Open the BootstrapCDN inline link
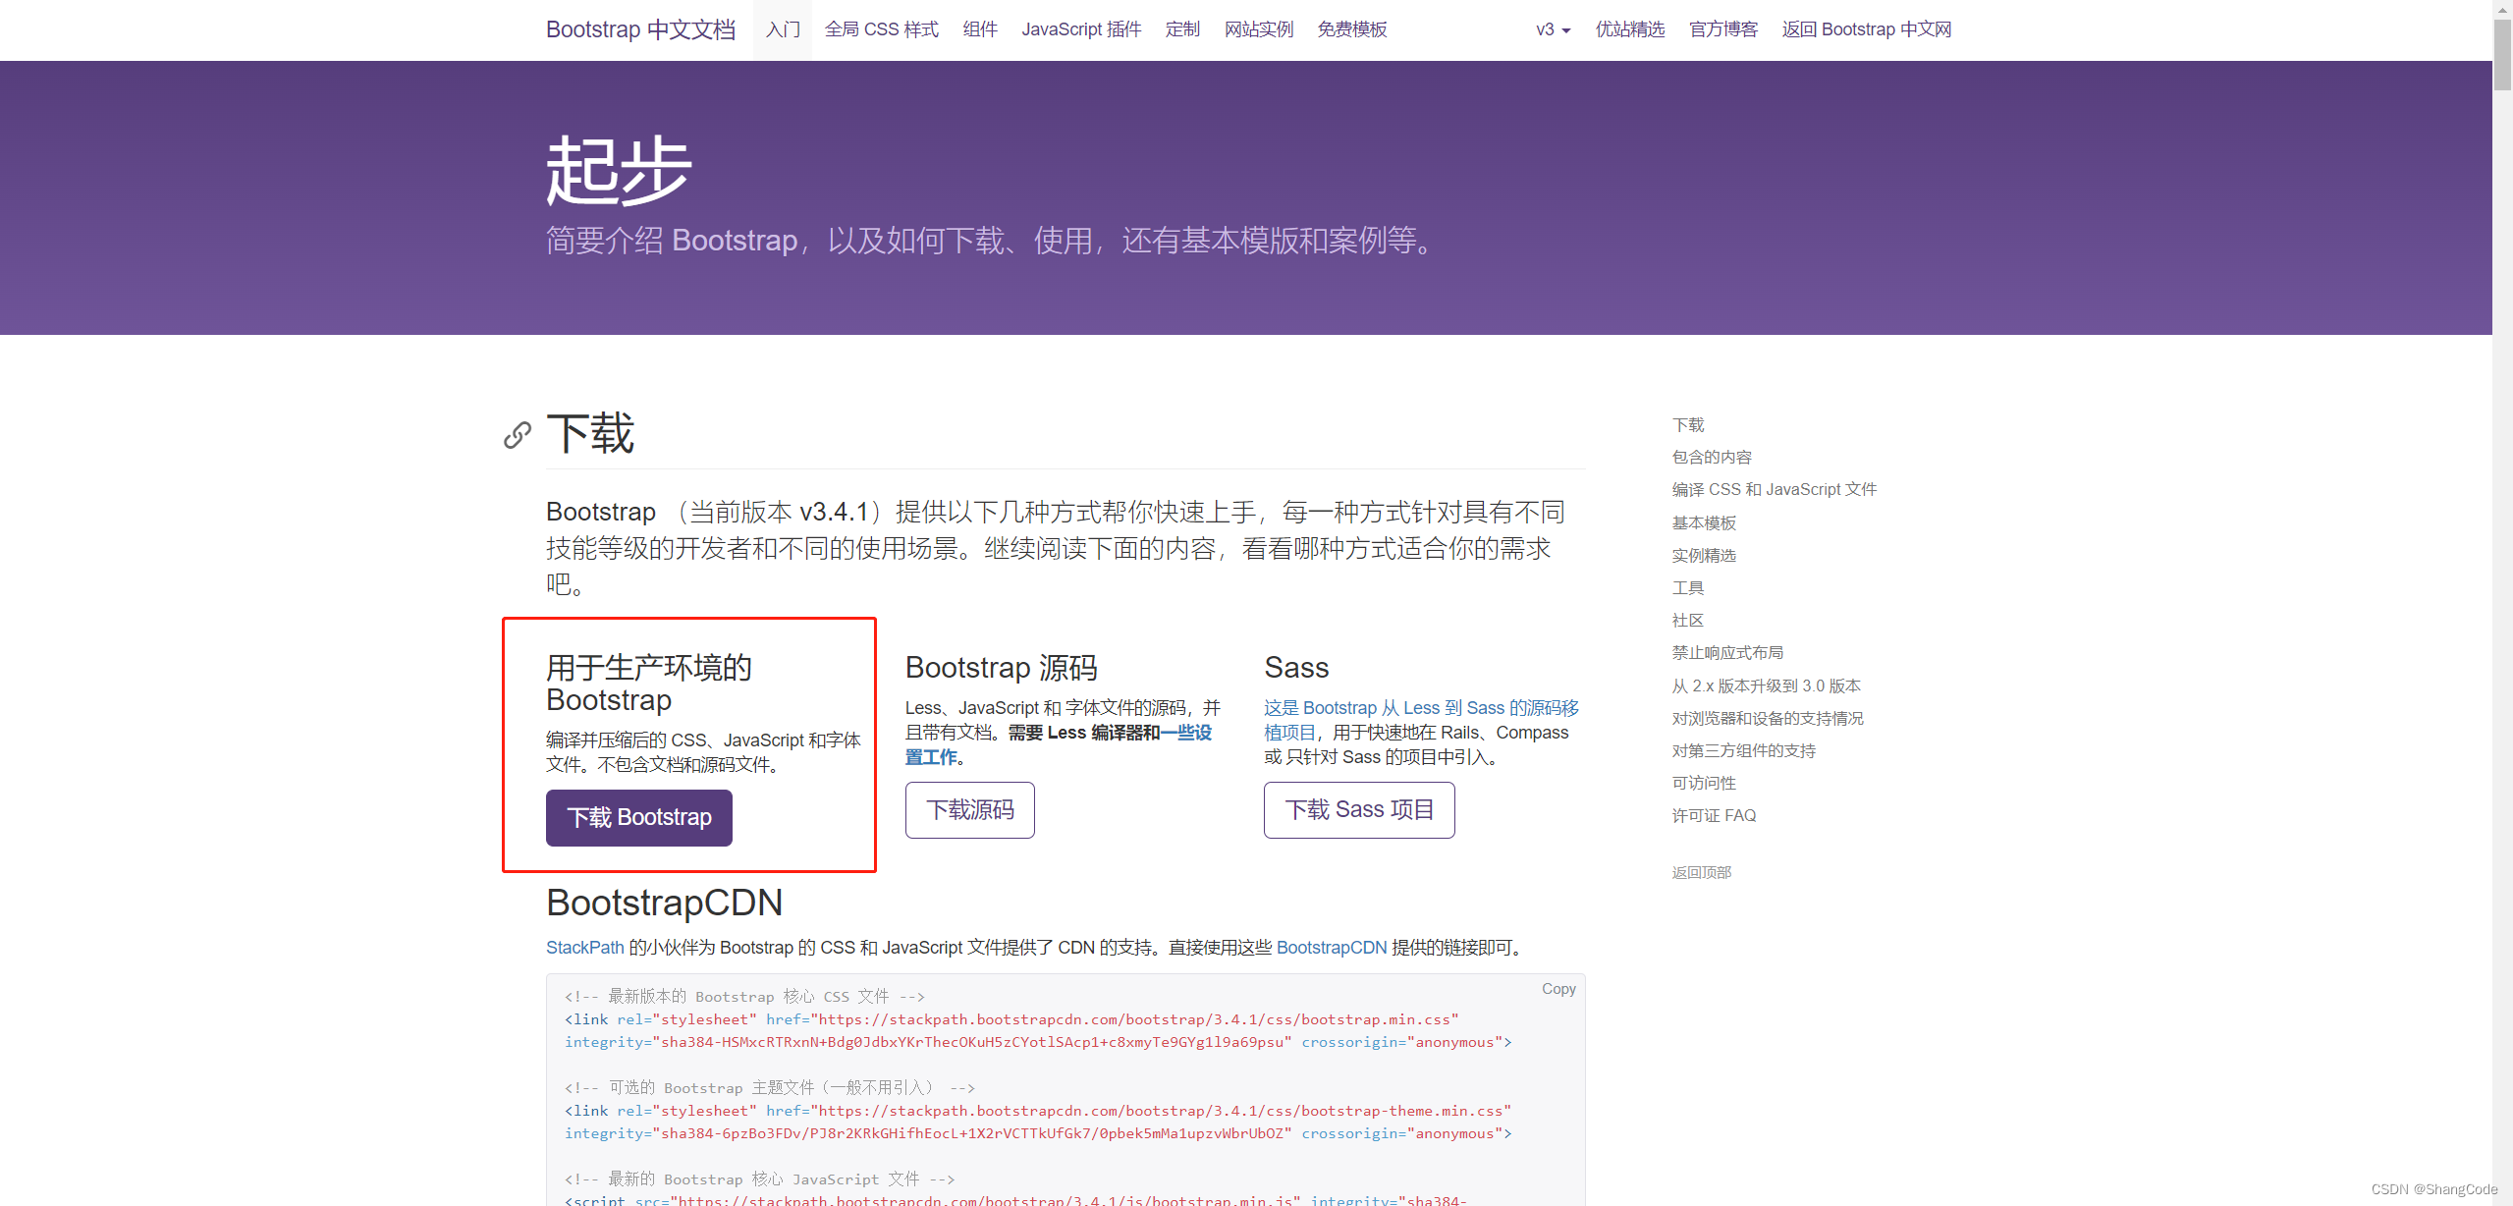This screenshot has width=2513, height=1206. coord(1332,948)
